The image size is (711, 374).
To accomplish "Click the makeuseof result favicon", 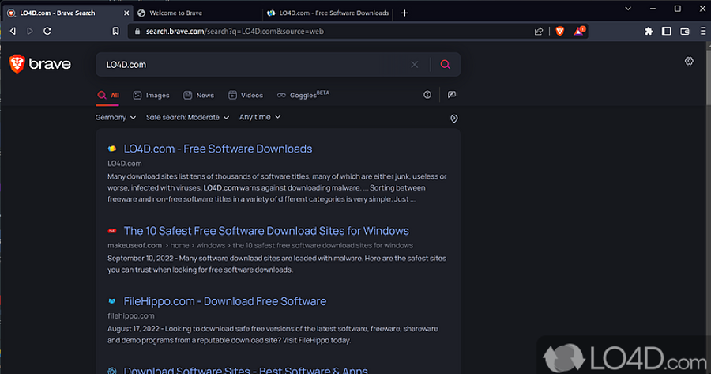I will [x=112, y=231].
